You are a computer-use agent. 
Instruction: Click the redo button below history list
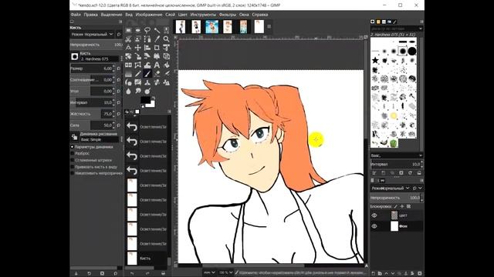pyautogui.click(x=147, y=274)
